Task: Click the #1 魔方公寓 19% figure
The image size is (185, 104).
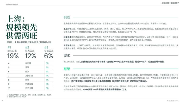Action: tap(13, 52)
